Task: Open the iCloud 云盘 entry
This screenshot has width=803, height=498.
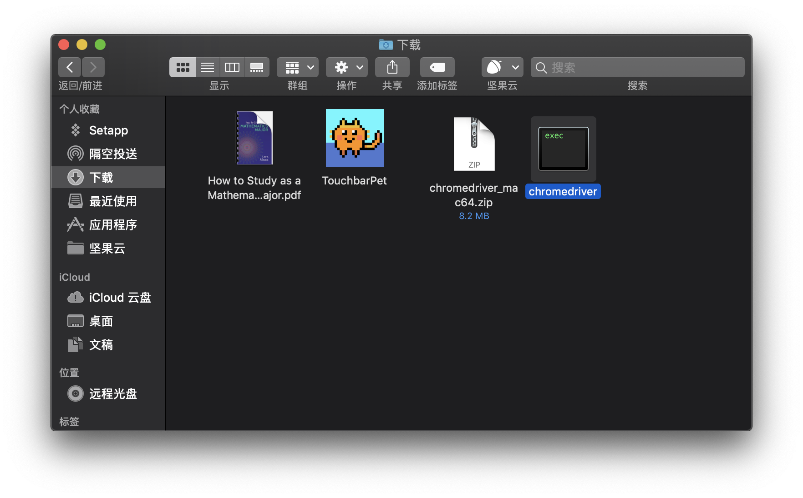Action: [x=120, y=297]
